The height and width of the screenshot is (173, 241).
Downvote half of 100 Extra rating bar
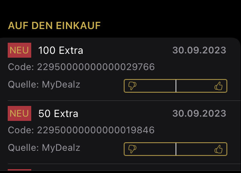click(x=150, y=86)
